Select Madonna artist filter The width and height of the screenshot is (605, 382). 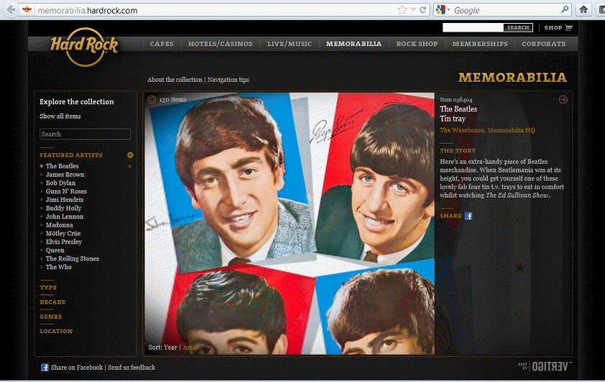click(x=59, y=225)
